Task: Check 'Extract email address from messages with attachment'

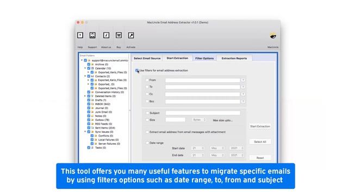Action: [x=147, y=132]
